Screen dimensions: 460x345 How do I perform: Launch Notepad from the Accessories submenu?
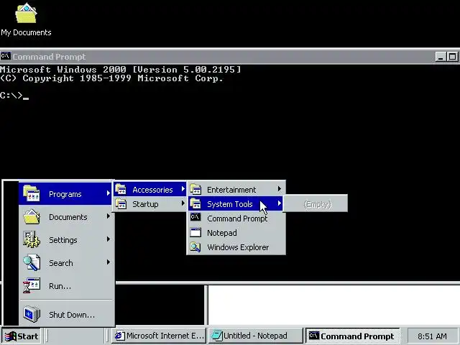tap(236, 233)
